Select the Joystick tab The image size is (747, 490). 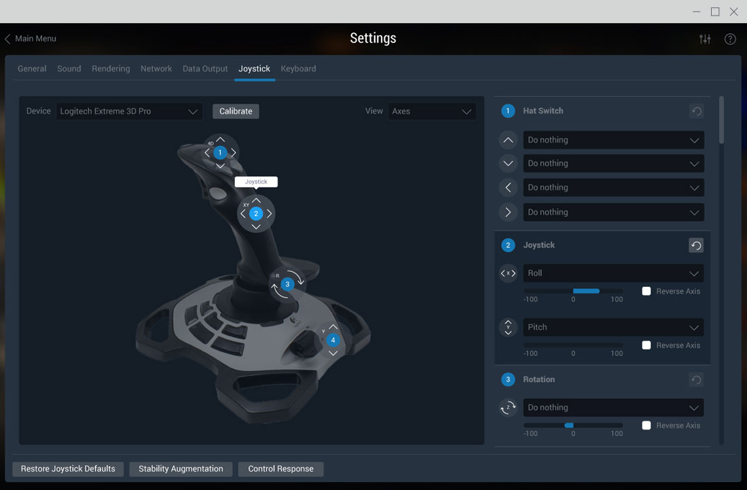tap(255, 69)
